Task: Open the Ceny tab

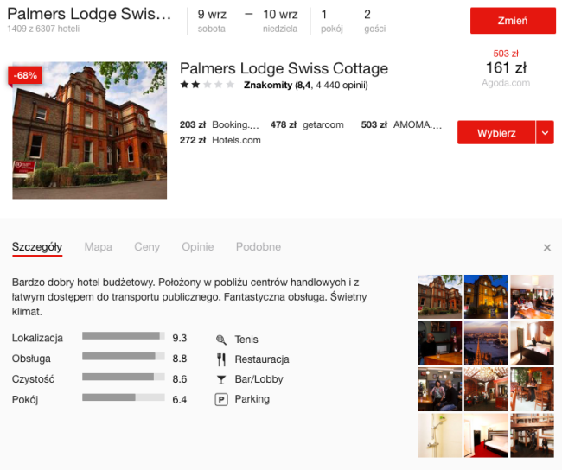Action: click(147, 247)
